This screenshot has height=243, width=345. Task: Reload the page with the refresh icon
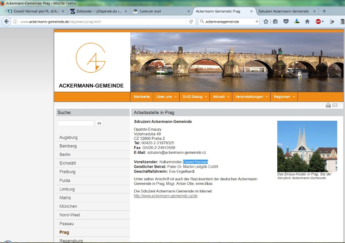pyautogui.click(x=191, y=22)
